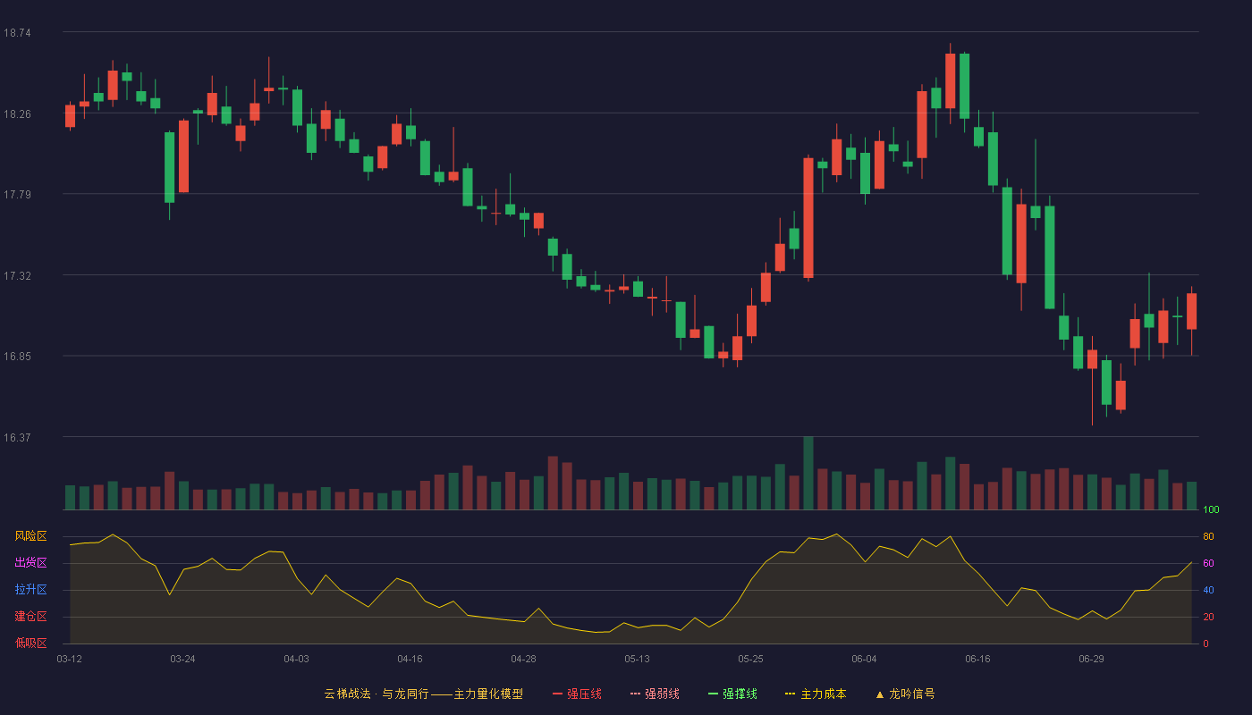Click the 06-04 date label
The width and height of the screenshot is (1252, 715).
pos(864,659)
